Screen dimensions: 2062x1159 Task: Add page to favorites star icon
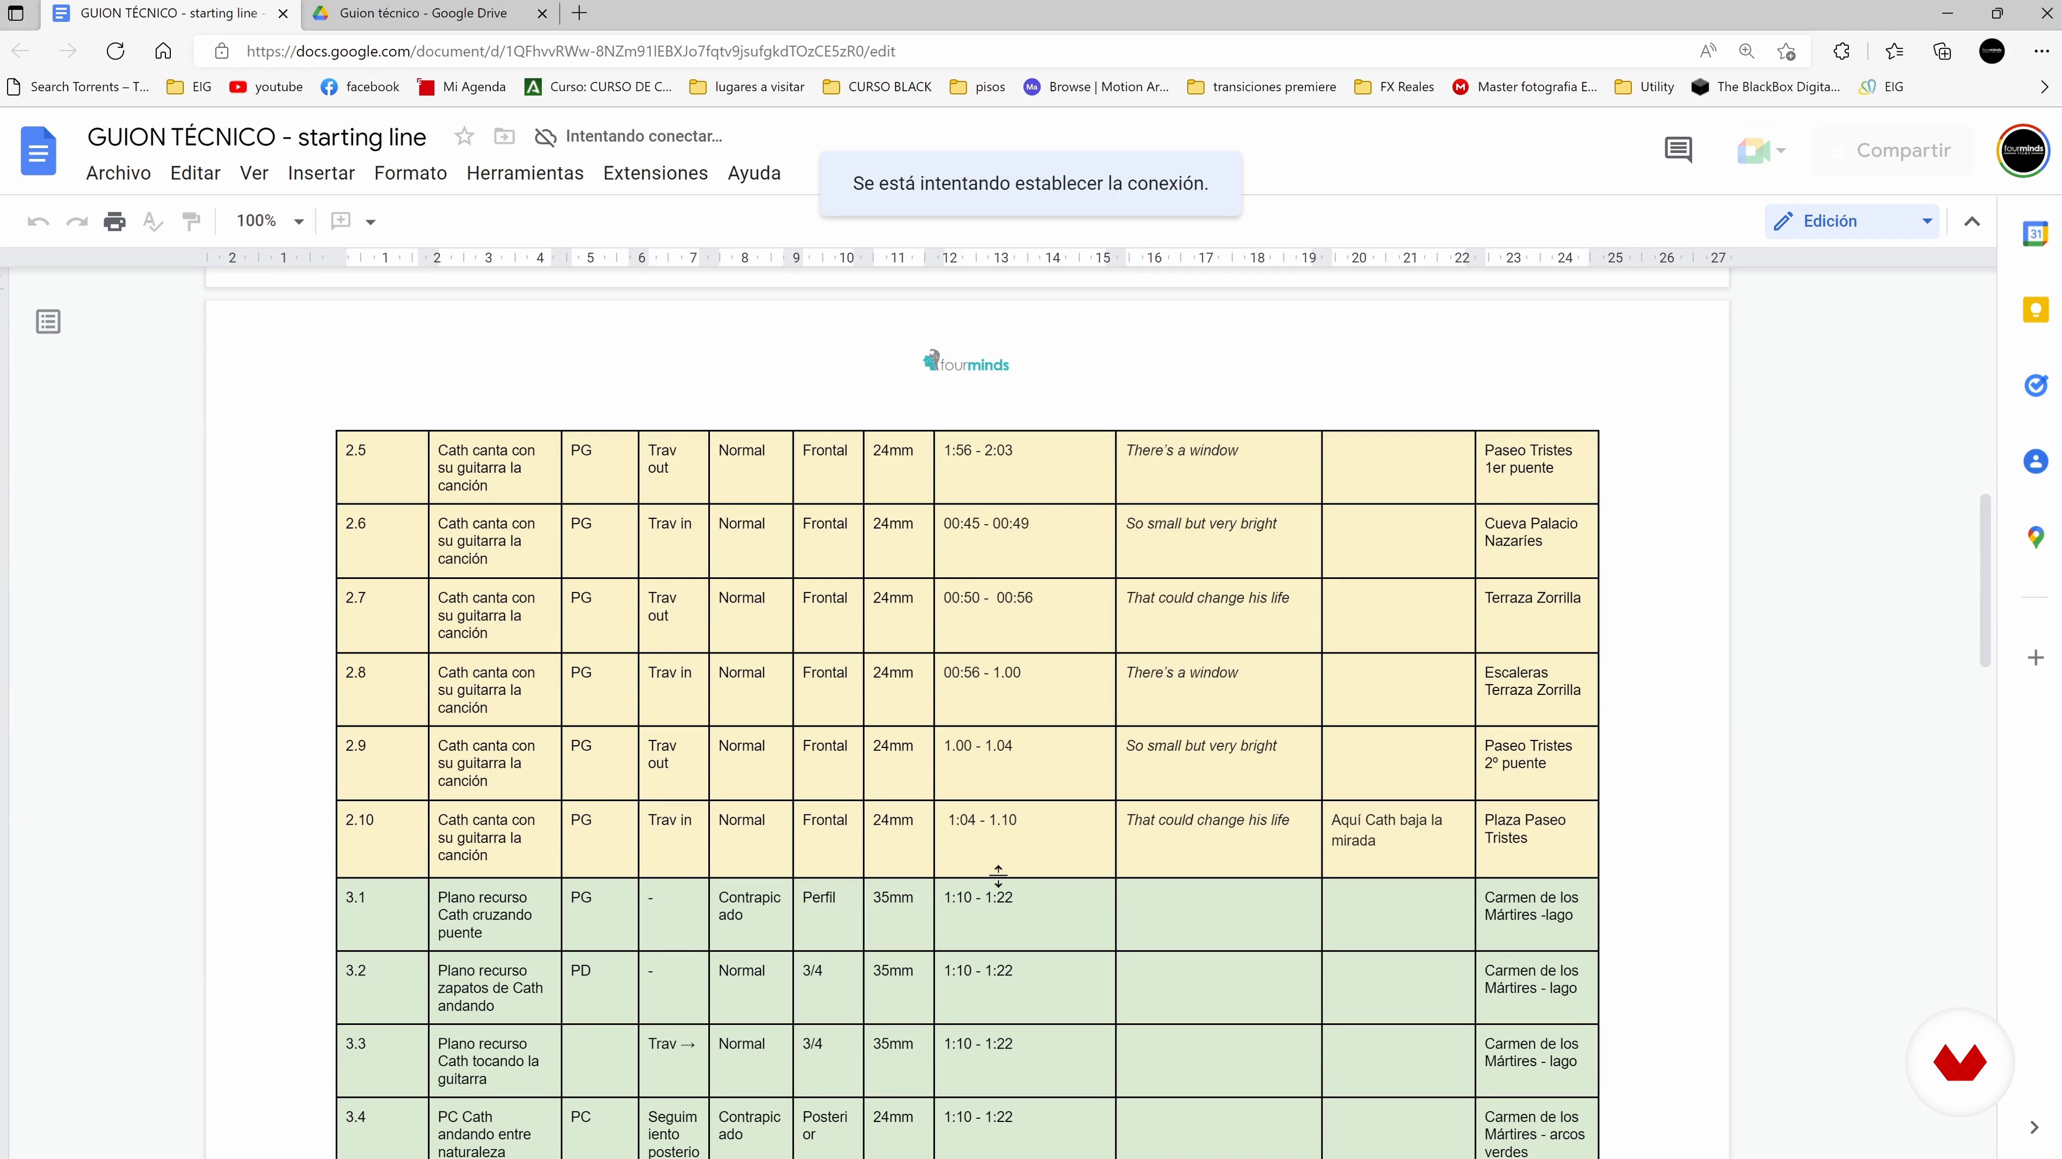click(x=1786, y=51)
